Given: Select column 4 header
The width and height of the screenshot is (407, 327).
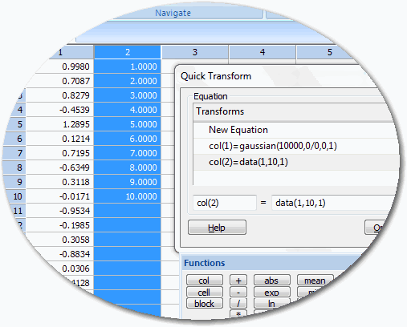Looking at the screenshot, I should coord(263,52).
